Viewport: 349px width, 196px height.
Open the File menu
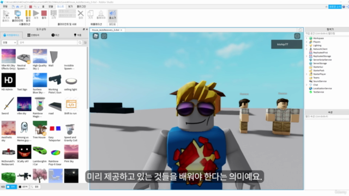pos(5,7)
